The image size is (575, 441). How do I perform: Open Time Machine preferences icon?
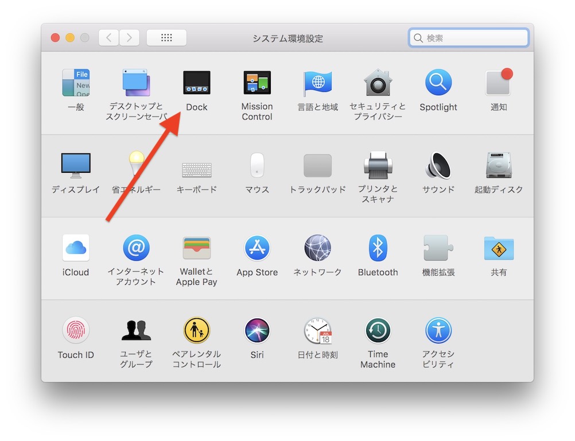point(378,330)
